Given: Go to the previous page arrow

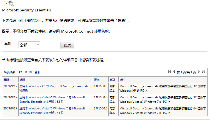Looking at the screenshot, I should click(174, 72).
